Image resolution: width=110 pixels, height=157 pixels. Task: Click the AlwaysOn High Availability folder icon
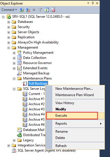tap(14, 42)
